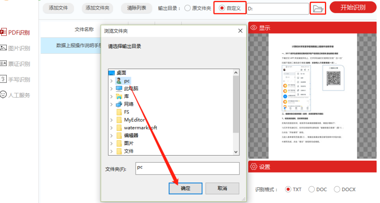Choose DOCX as recognition format
The width and height of the screenshot is (380, 203).
click(x=337, y=189)
